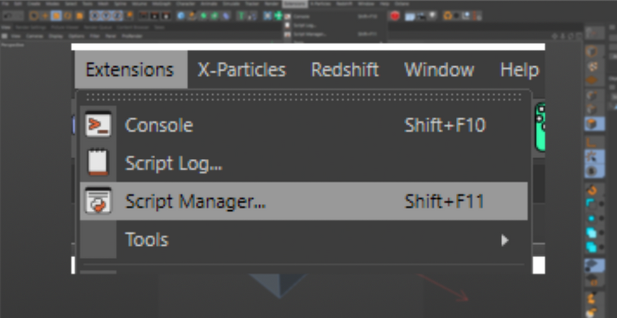Open the Create menu in main menu bar
The height and width of the screenshot is (318, 617).
pyautogui.click(x=33, y=3)
